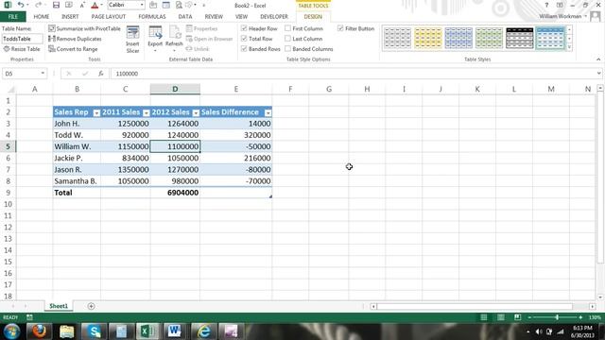Click the column D header
Screen dimensions: 605x340
point(175,89)
